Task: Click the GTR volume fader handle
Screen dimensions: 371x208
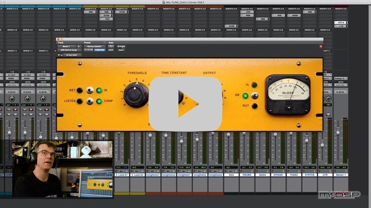Action: (322, 143)
